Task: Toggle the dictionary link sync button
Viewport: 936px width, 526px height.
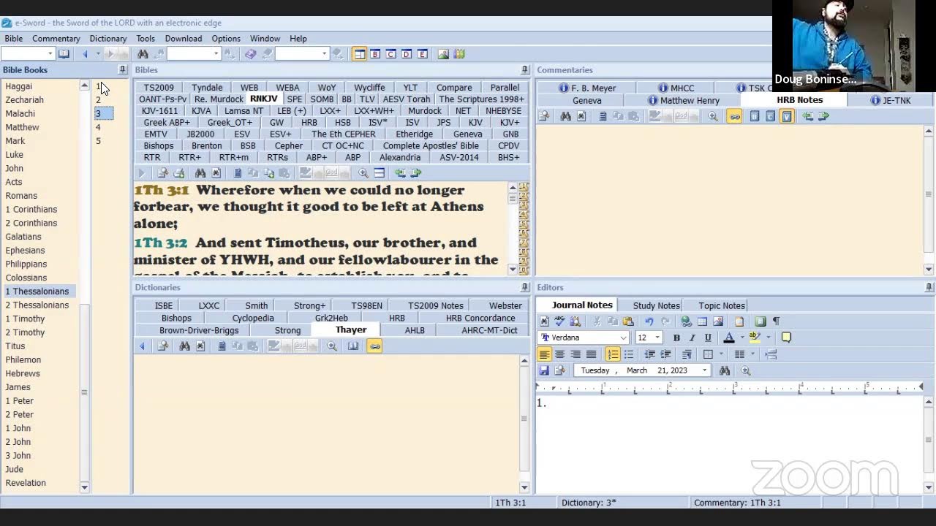Action: coord(375,346)
